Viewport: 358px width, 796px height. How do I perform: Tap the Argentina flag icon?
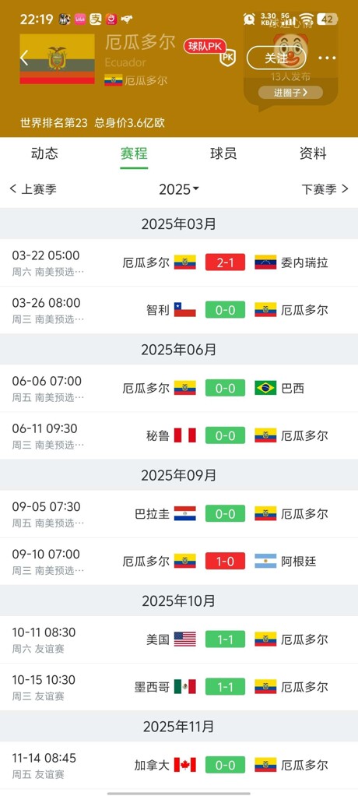265,561
